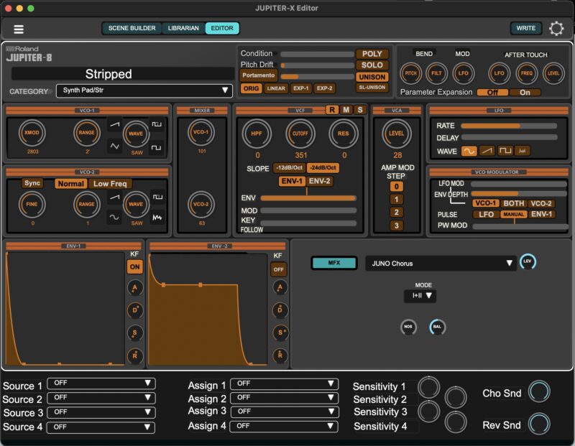Click the VCF RES knob
The width and height of the screenshot is (575, 446).
click(344, 134)
